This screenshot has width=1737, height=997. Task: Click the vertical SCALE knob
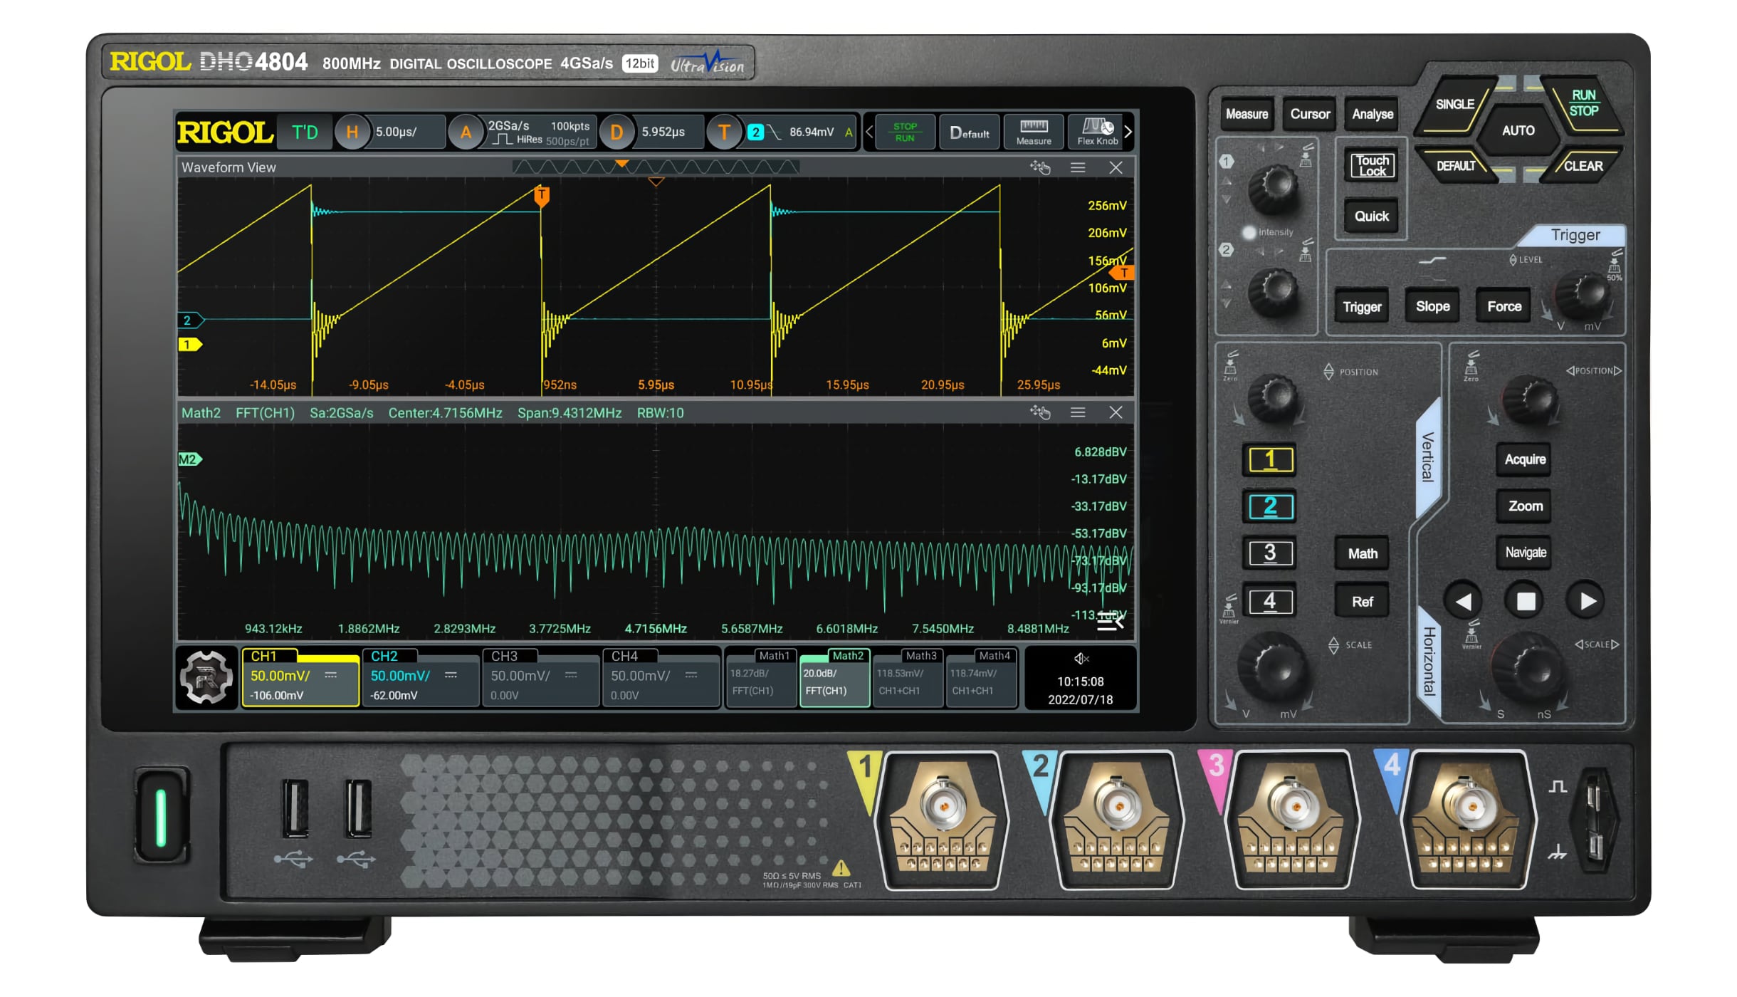pos(1274,669)
